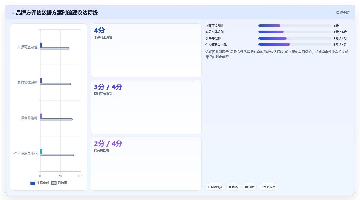Click the cyan actual bar for 个人信息最小化

(x=41, y=151)
